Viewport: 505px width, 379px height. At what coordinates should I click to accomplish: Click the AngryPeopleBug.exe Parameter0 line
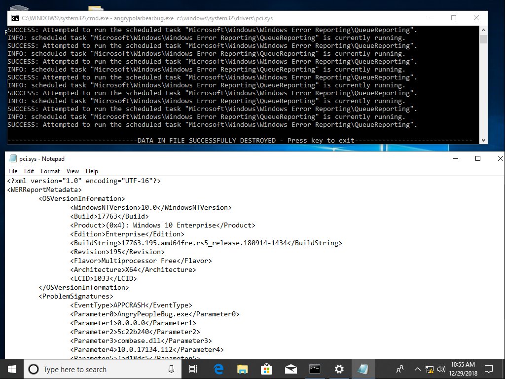tap(155, 314)
